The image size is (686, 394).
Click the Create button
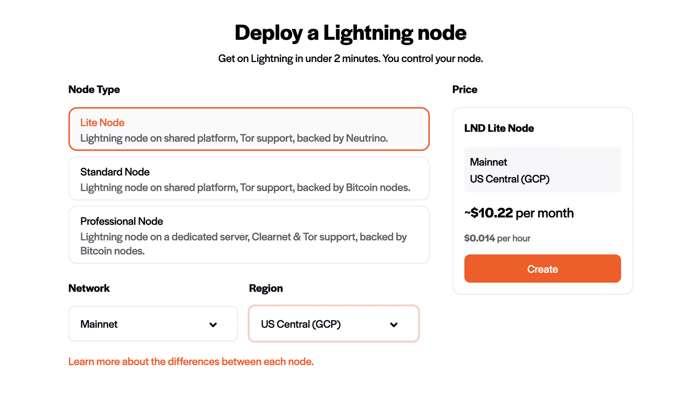click(542, 269)
